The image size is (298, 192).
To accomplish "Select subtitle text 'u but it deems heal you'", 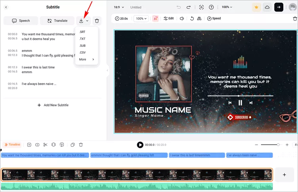I will (x=38, y=39).
